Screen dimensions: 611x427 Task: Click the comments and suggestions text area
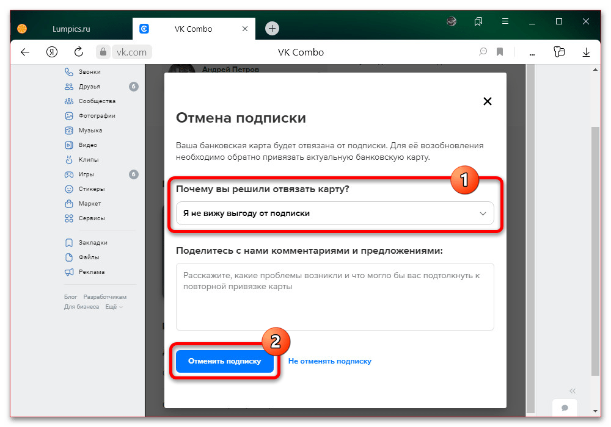[x=335, y=297]
